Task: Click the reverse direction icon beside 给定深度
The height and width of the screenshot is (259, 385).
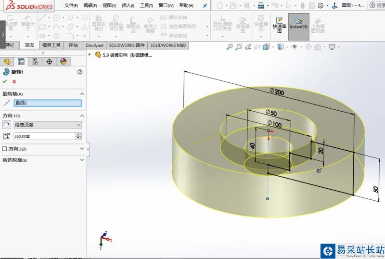Action: pyautogui.click(x=7, y=125)
